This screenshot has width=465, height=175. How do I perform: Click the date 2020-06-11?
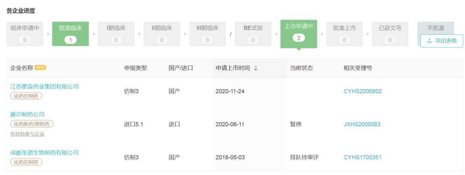(x=230, y=124)
